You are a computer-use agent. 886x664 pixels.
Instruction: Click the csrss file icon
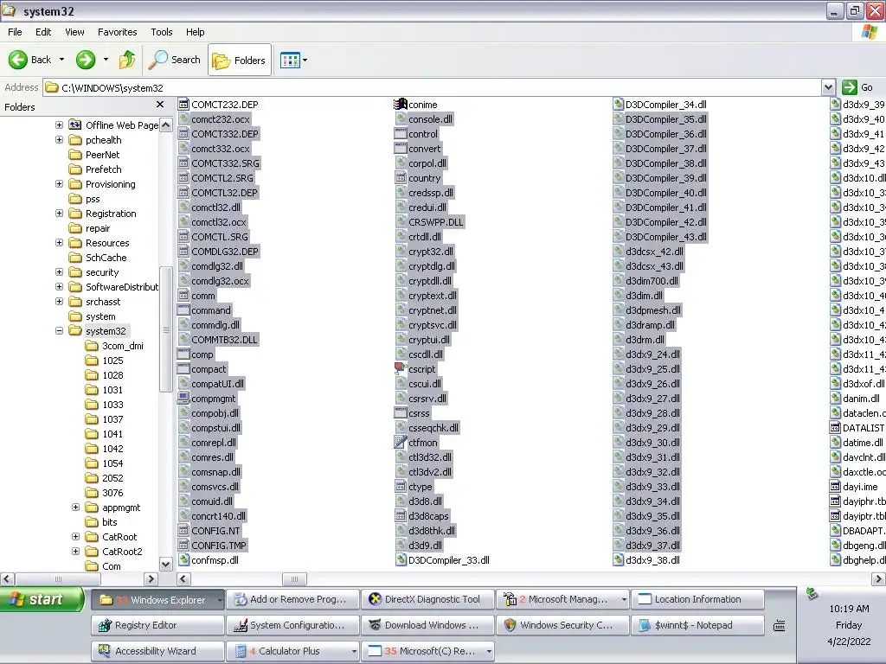[x=400, y=412]
